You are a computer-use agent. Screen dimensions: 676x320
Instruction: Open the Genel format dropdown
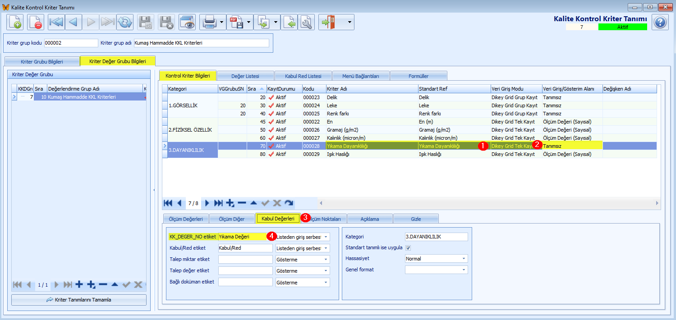[x=464, y=270]
